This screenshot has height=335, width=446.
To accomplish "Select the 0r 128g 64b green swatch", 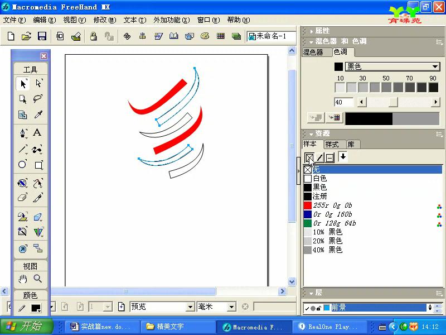I will pos(373,223).
